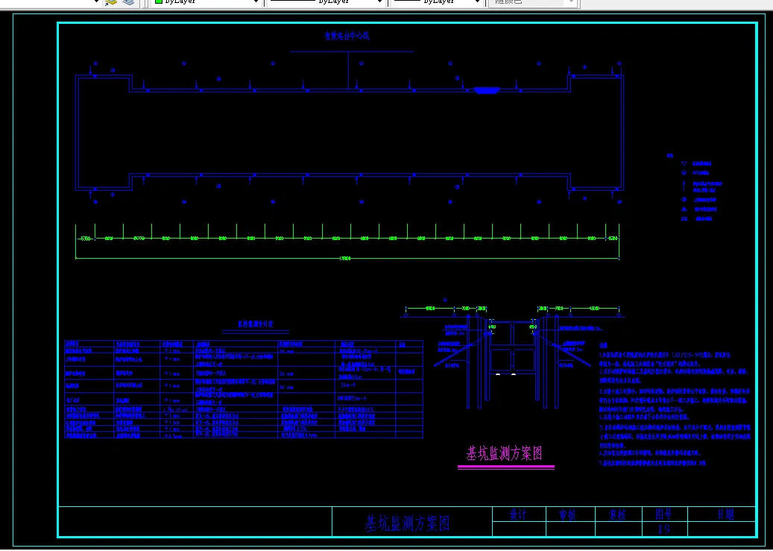Image resolution: width=773 pixels, height=551 pixels.
Task: Select the monitoring table heading above the table
Action: coord(256,324)
